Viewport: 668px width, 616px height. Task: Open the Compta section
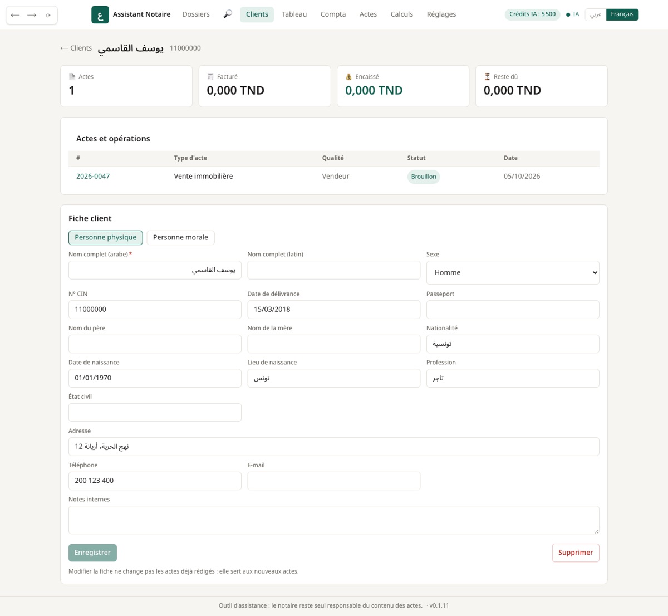(x=333, y=14)
